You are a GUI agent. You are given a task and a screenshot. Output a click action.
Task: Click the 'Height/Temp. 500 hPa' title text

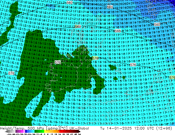click(x=22, y=128)
